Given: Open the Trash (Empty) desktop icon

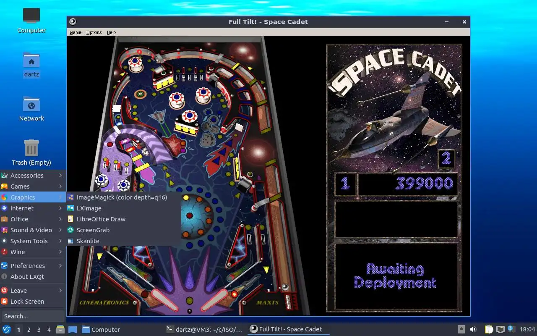Looking at the screenshot, I should coord(31,152).
